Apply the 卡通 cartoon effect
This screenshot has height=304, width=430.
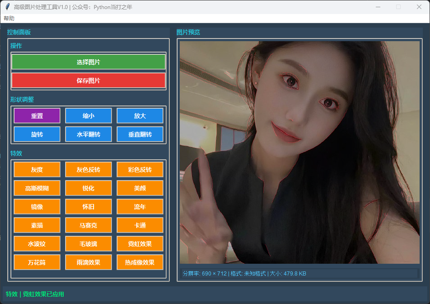(x=140, y=225)
